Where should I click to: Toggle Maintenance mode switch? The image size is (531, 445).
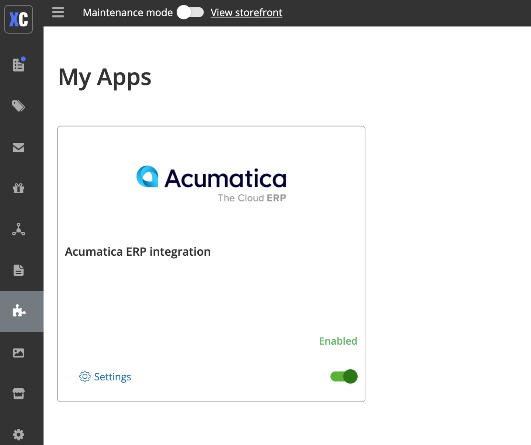190,13
